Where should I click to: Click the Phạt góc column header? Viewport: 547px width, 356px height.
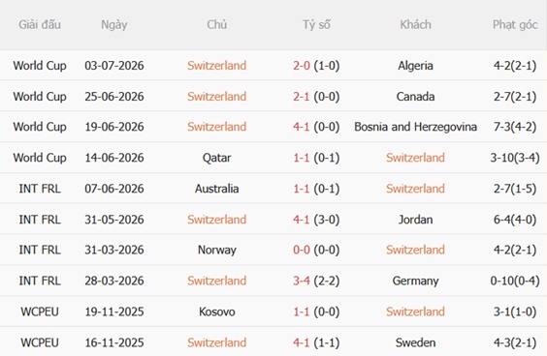(515, 25)
